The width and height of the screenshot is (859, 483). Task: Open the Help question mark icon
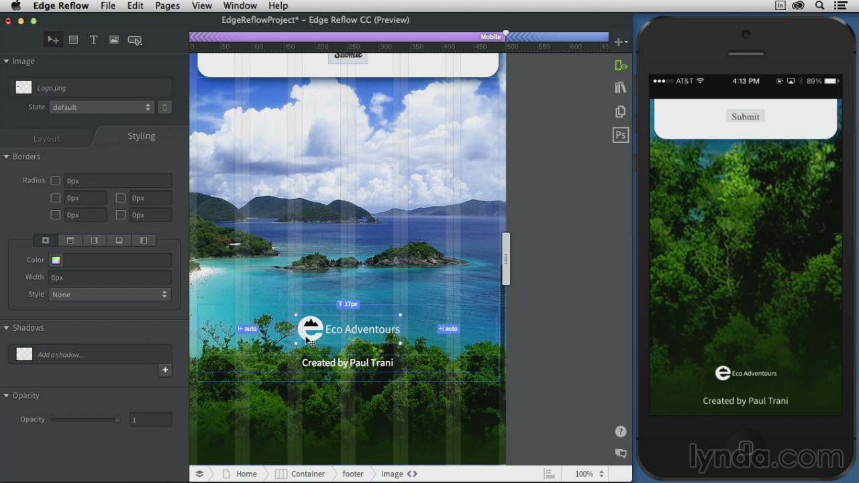click(621, 431)
